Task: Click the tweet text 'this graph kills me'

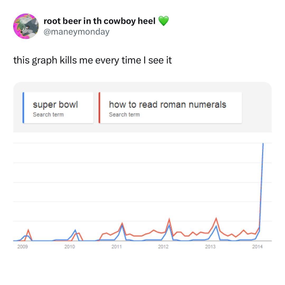Action: [92, 60]
